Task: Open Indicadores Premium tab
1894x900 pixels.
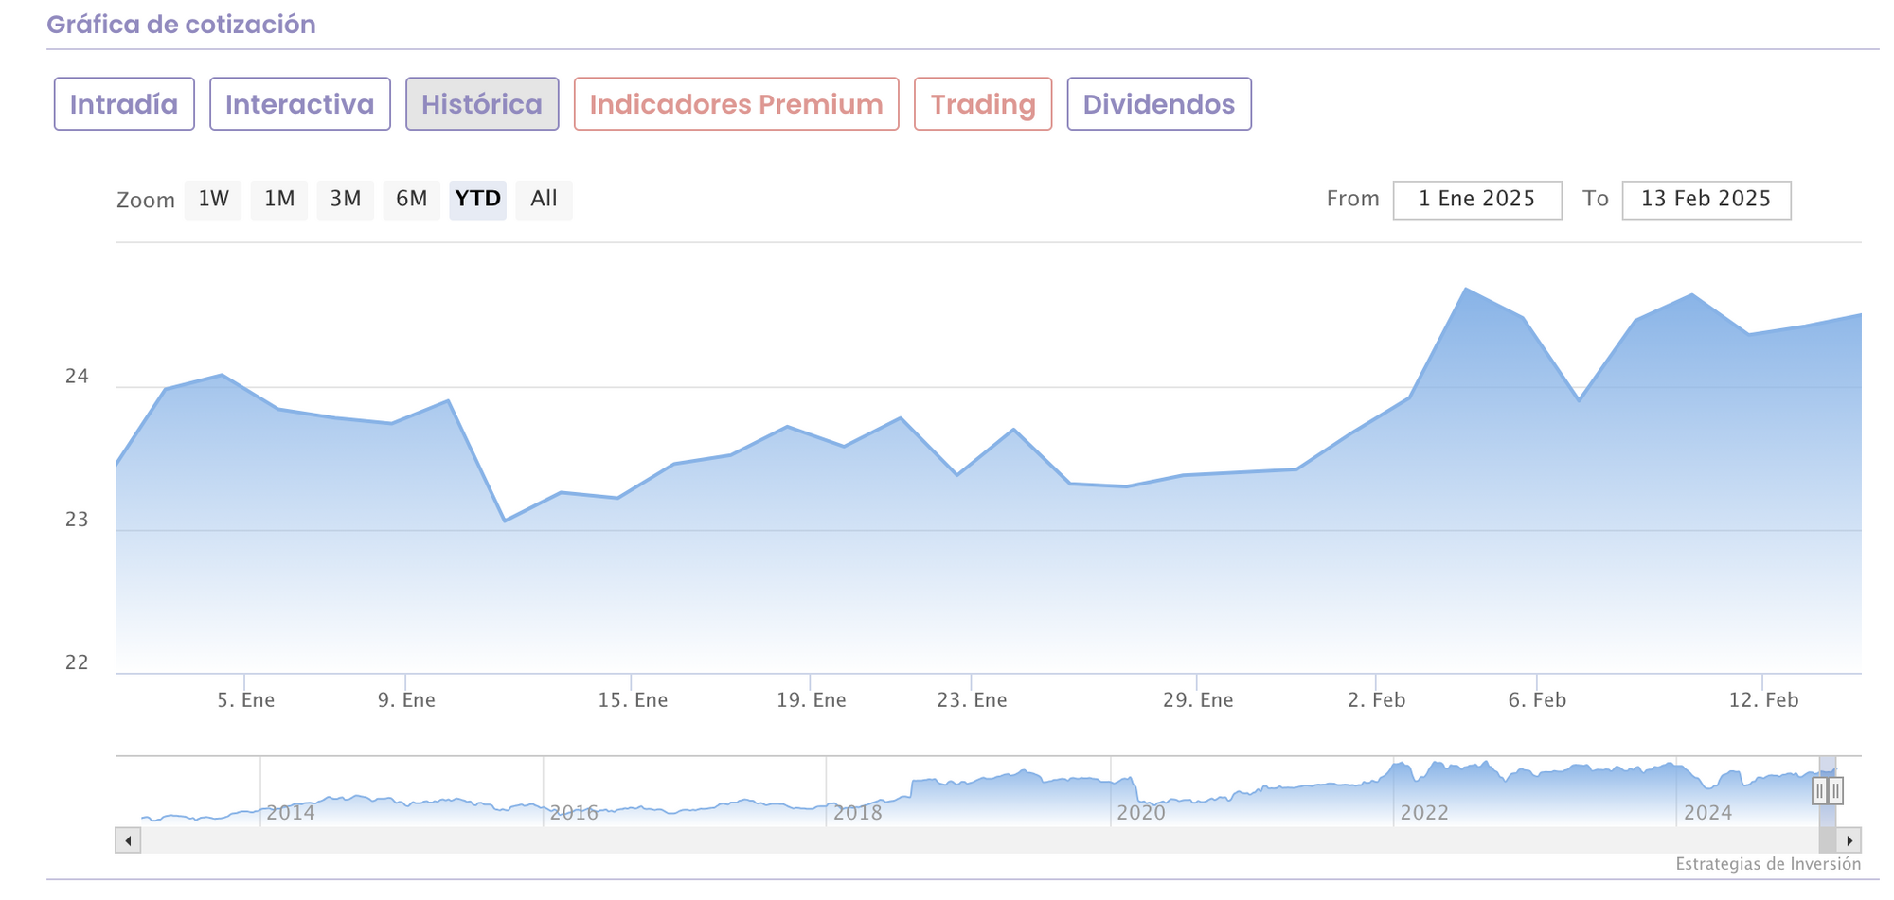Action: (736, 104)
